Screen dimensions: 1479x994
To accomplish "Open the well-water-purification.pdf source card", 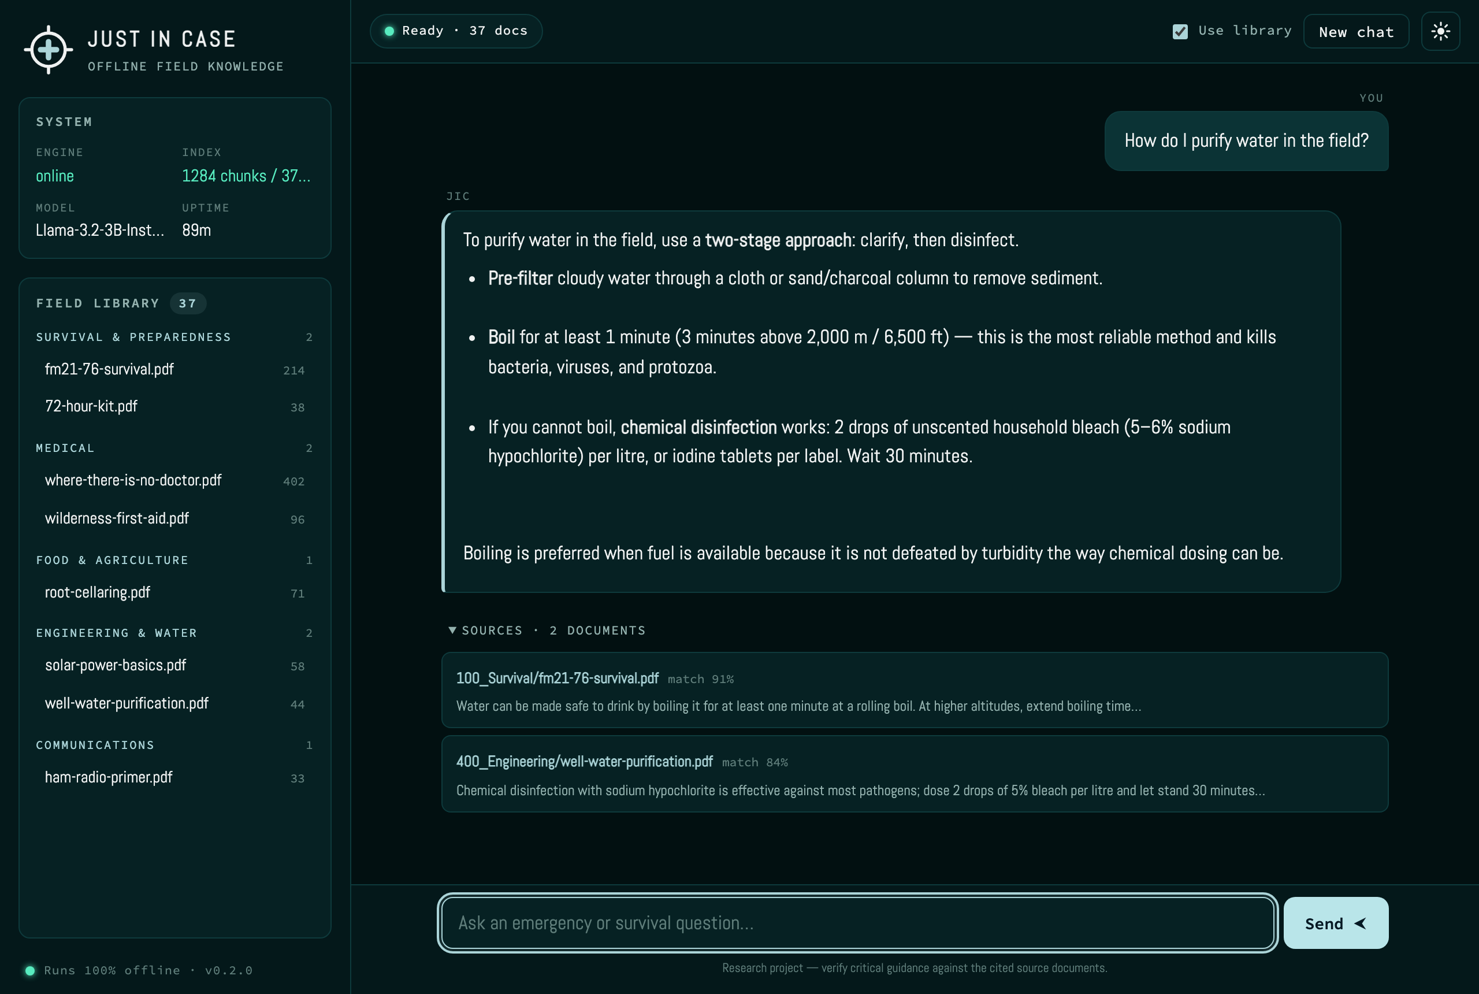I will 915,774.
